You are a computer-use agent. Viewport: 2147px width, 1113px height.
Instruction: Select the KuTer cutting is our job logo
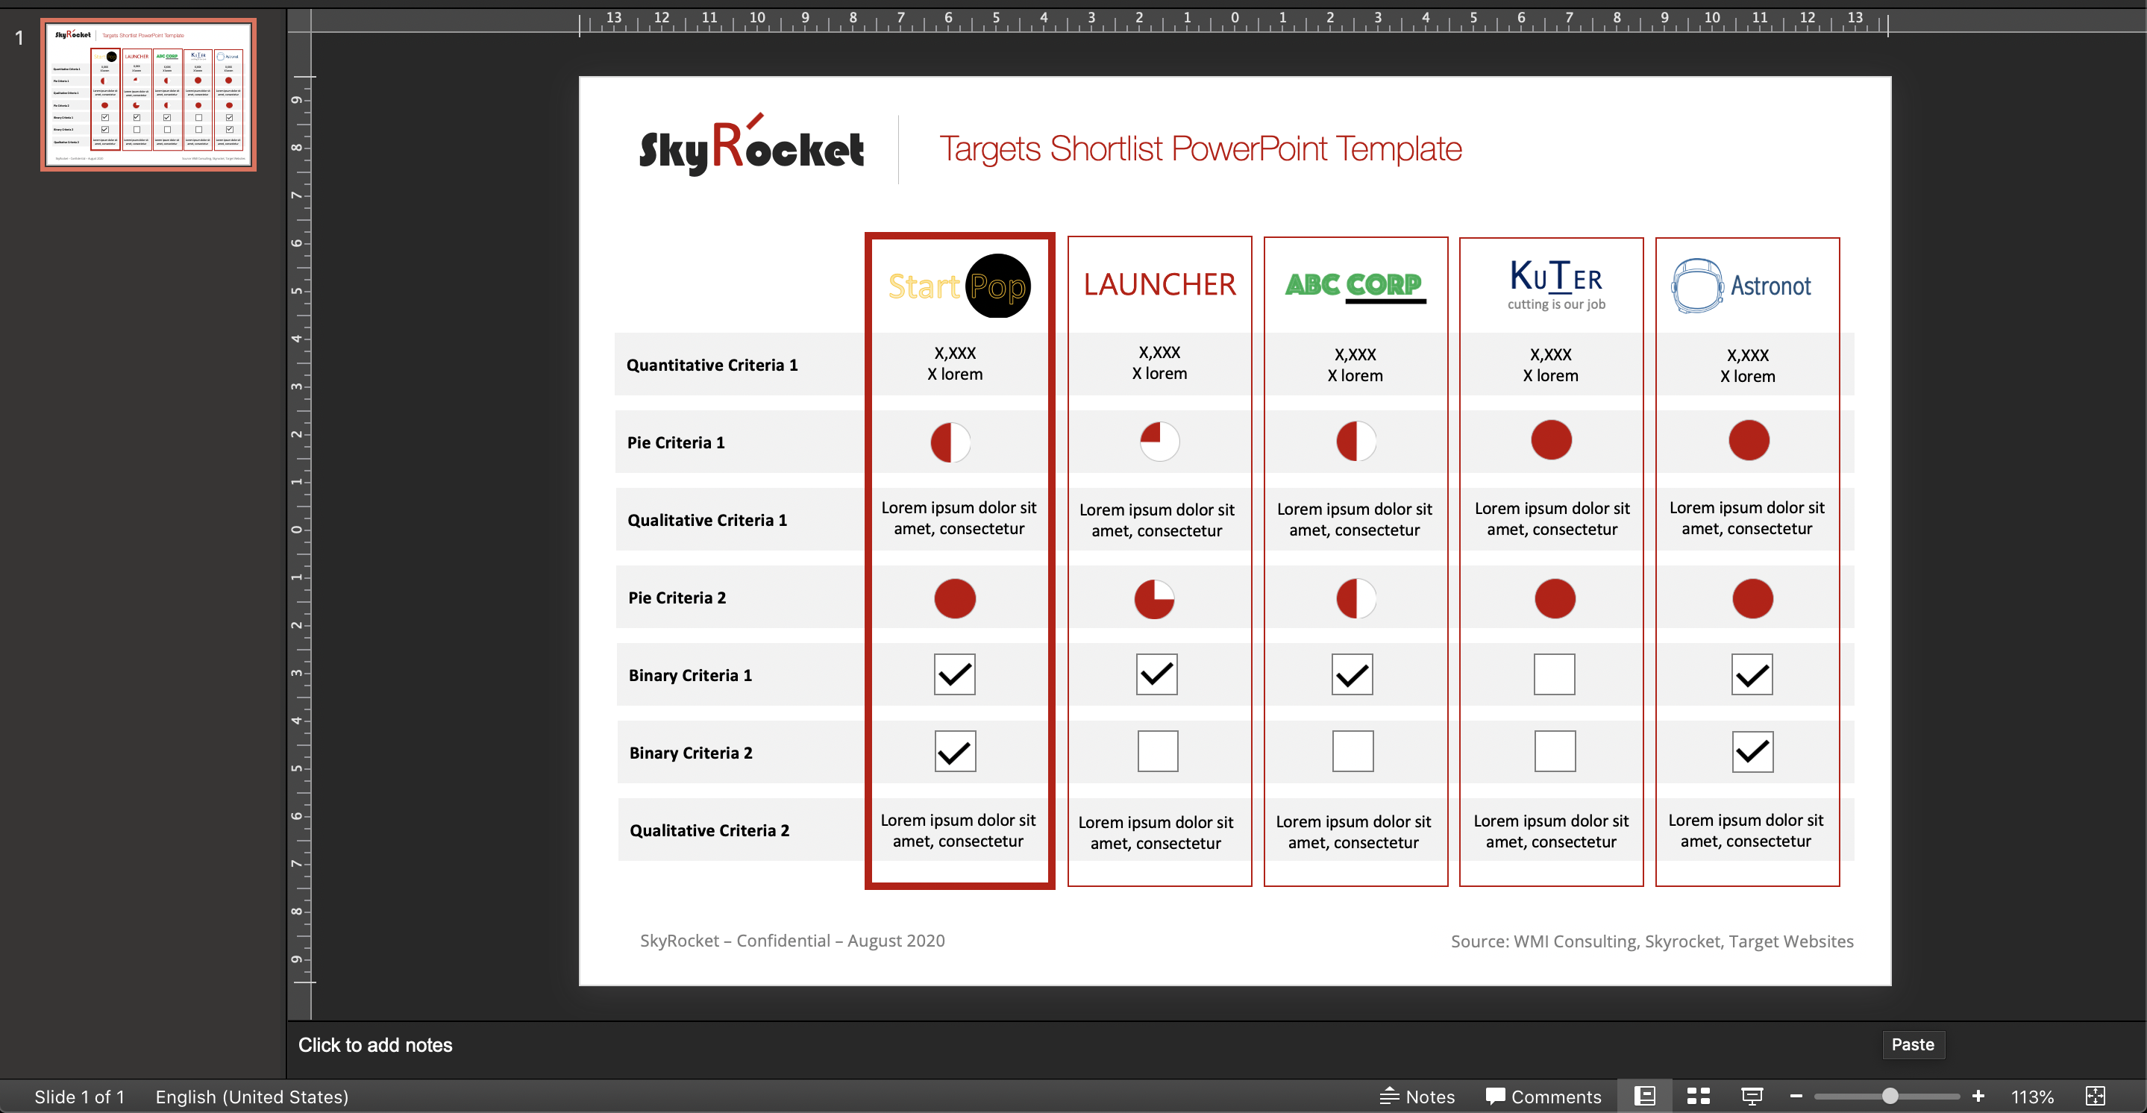(x=1555, y=285)
